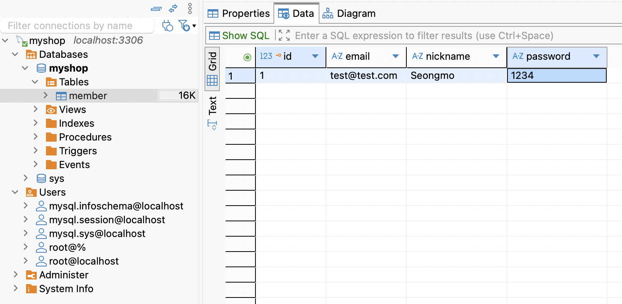This screenshot has height=304, width=622.
Task: Open the password column filter dropdown
Action: point(596,57)
